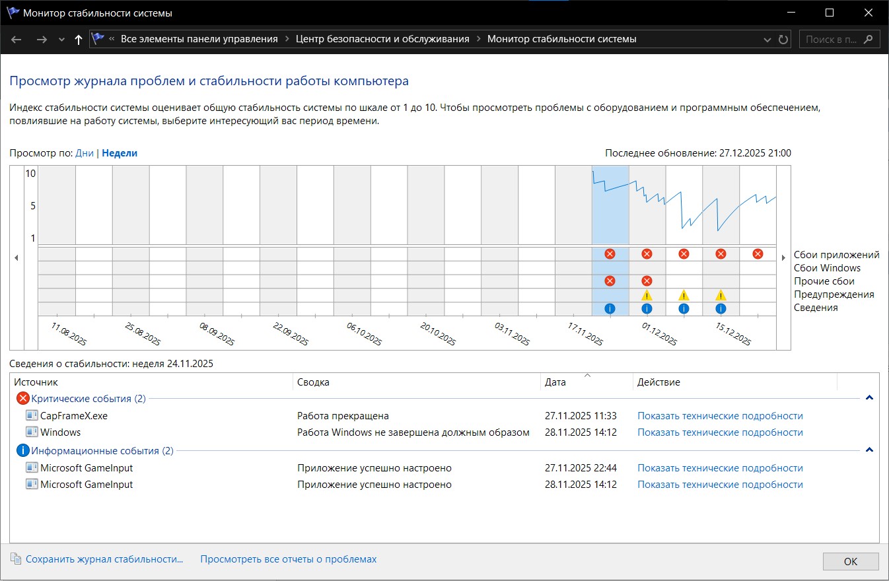Click the 'Информационные события (2)' group title
This screenshot has width=889, height=581.
[x=102, y=451]
